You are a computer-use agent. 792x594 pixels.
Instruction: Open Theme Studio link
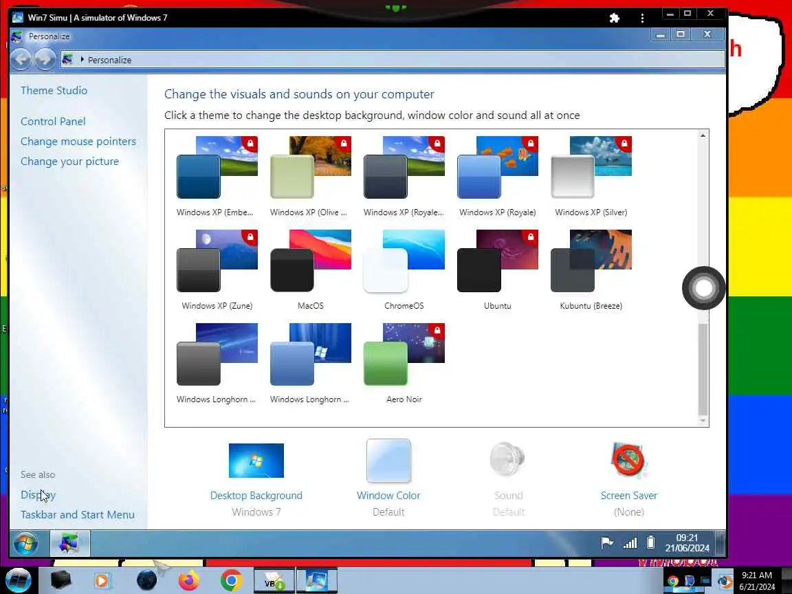(x=54, y=91)
